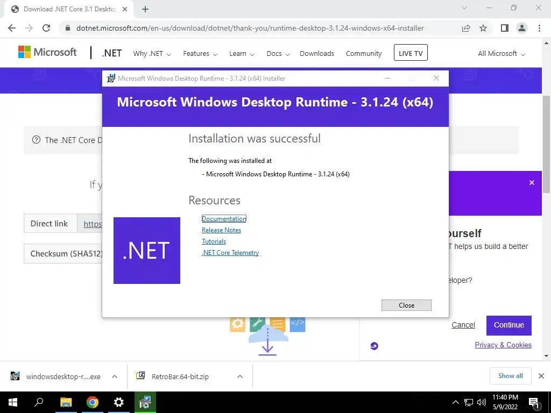Image resolution: width=551 pixels, height=413 pixels.
Task: Minimize the installer window
Action: [x=387, y=78]
